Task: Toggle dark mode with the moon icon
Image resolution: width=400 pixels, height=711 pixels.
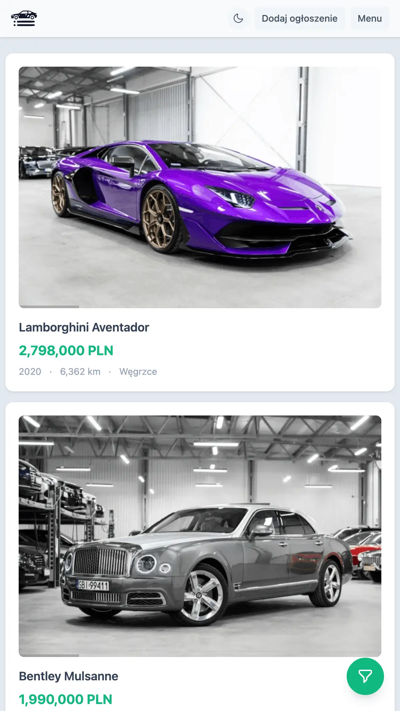Action: 238,18
